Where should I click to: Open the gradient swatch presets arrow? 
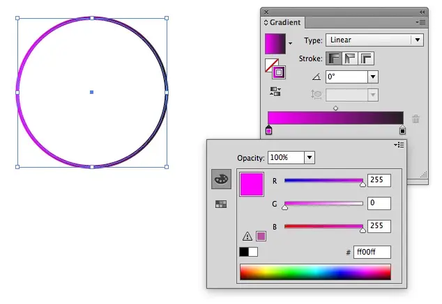290,43
